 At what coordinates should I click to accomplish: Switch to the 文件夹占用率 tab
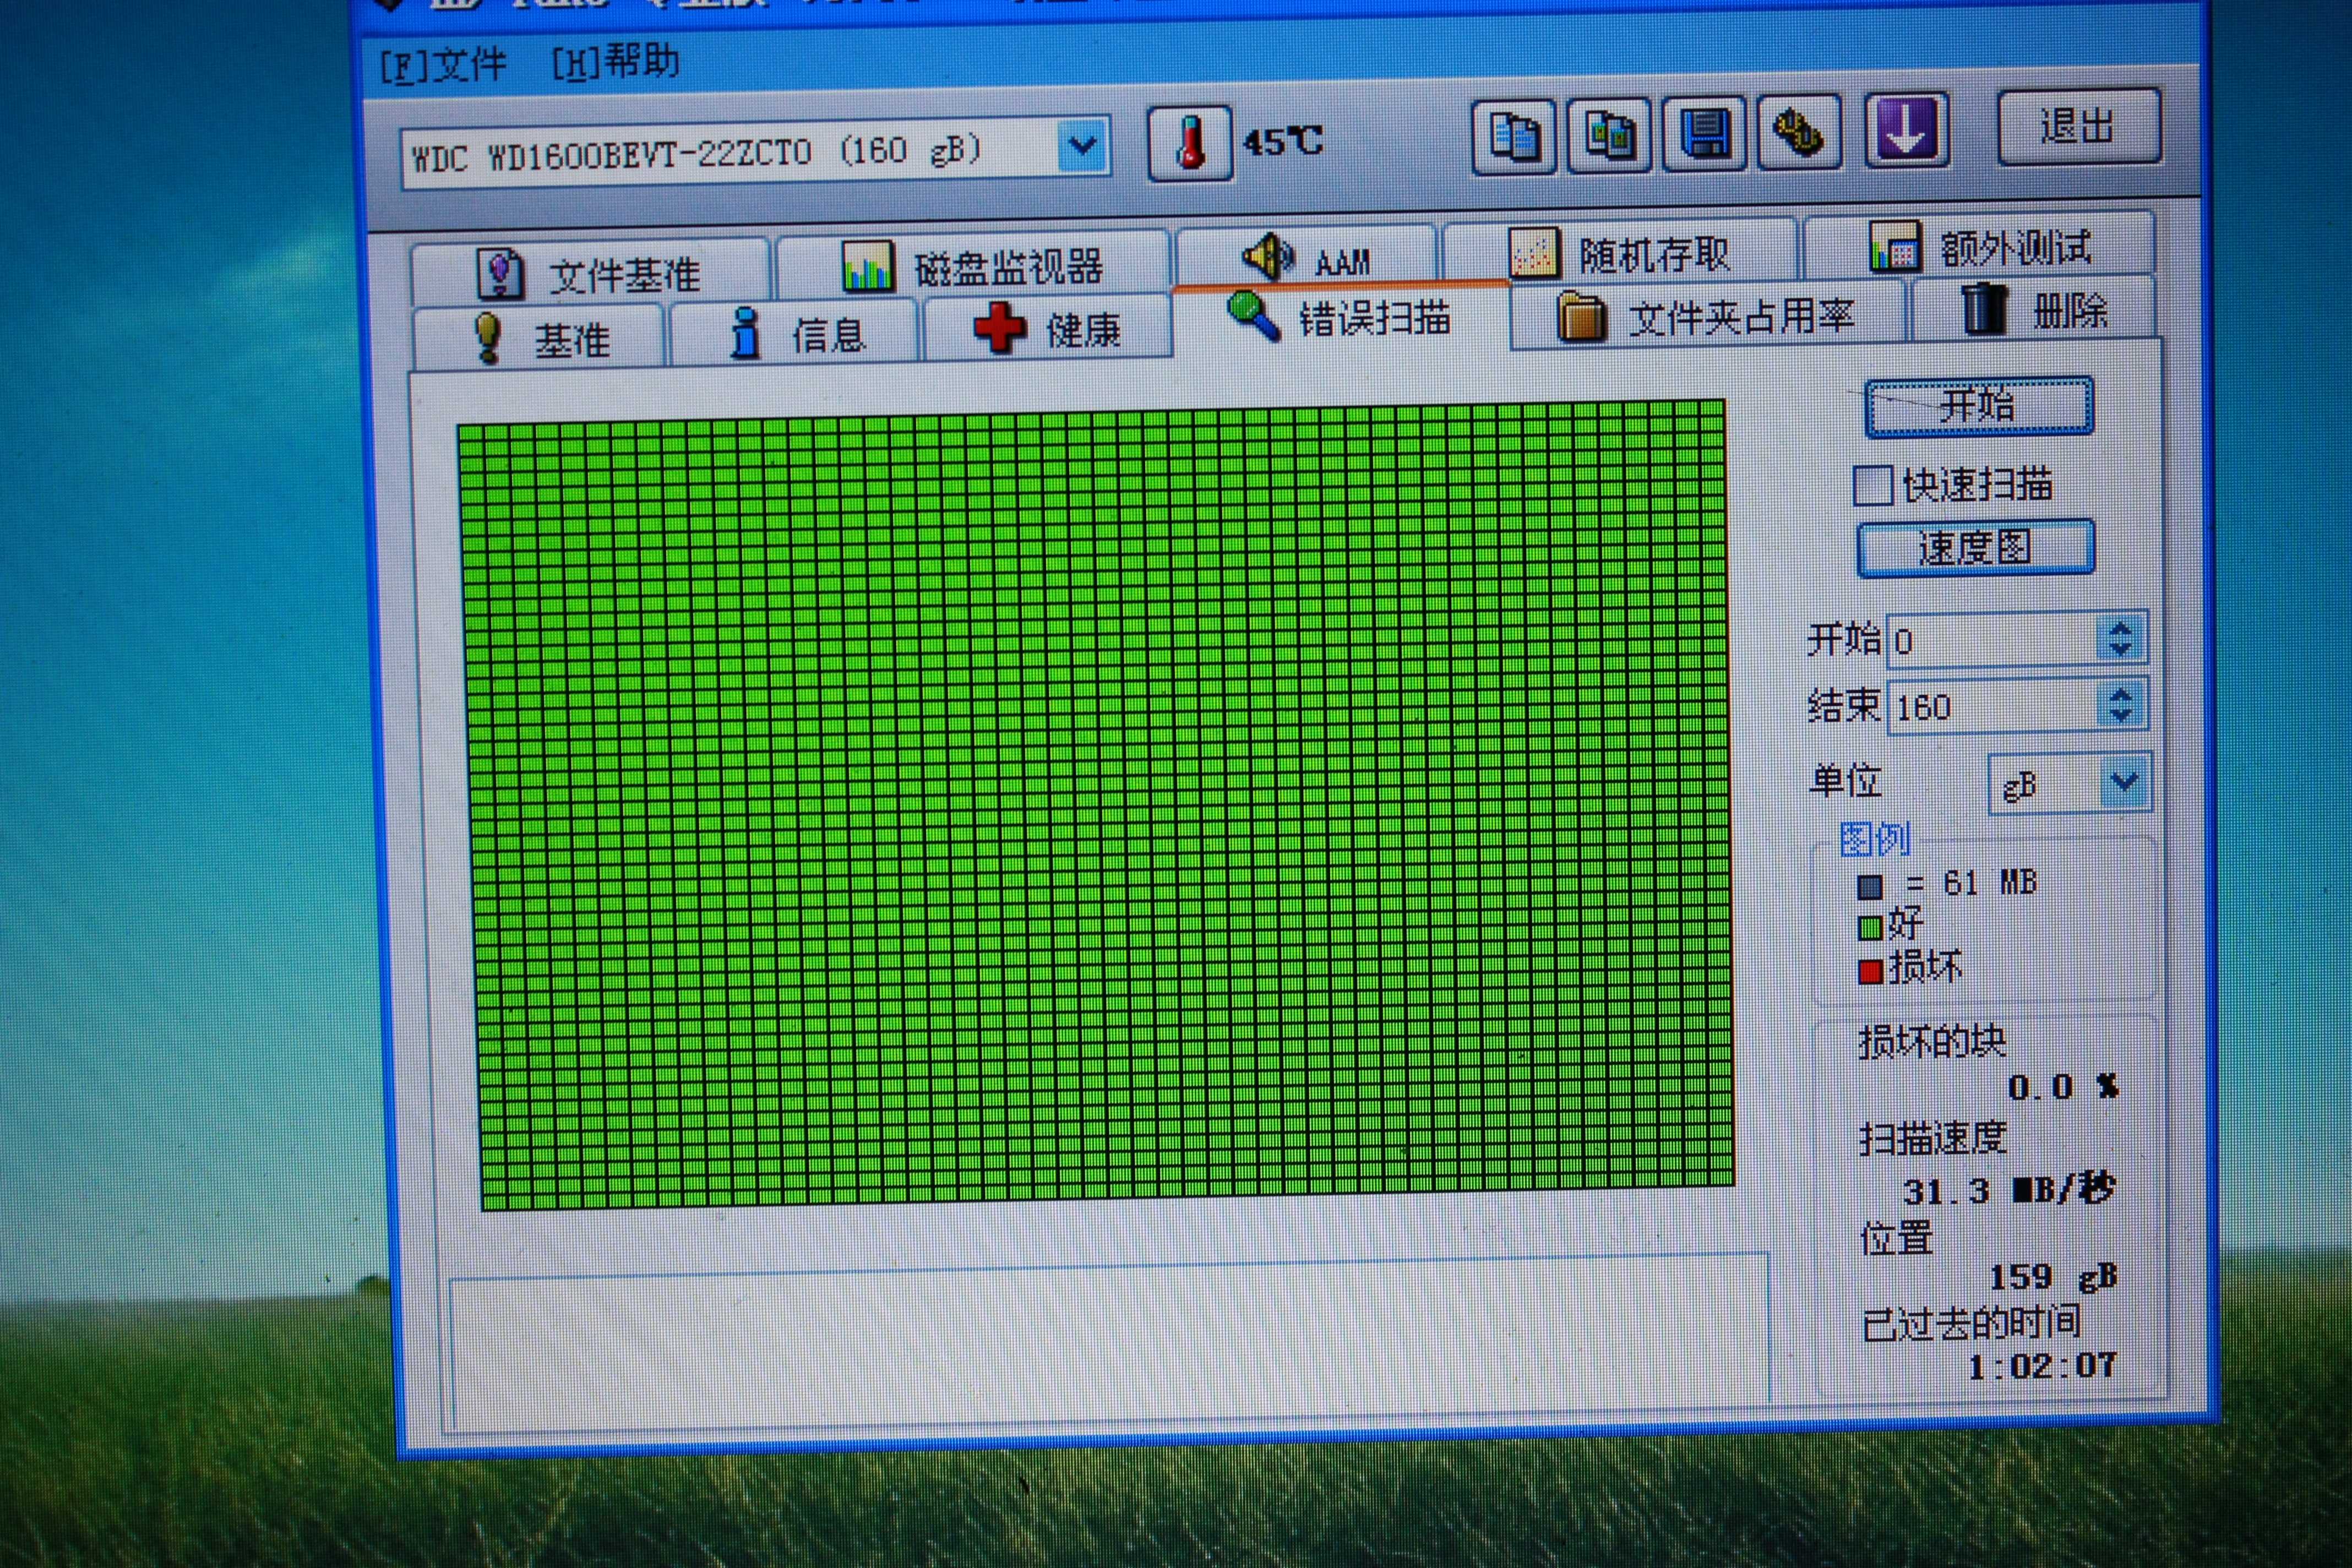(1708, 315)
